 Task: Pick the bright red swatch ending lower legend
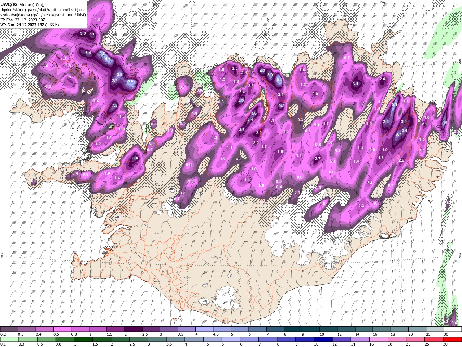(x=453, y=339)
